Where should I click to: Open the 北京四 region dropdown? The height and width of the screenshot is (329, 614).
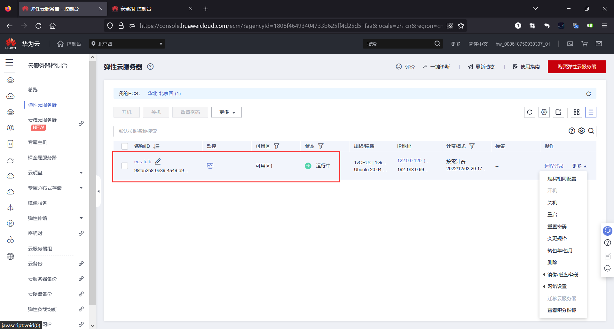127,44
